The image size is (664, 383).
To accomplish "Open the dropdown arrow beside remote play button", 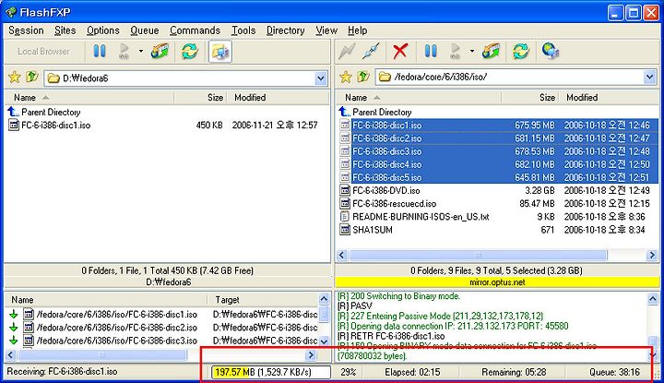I will click(x=472, y=52).
